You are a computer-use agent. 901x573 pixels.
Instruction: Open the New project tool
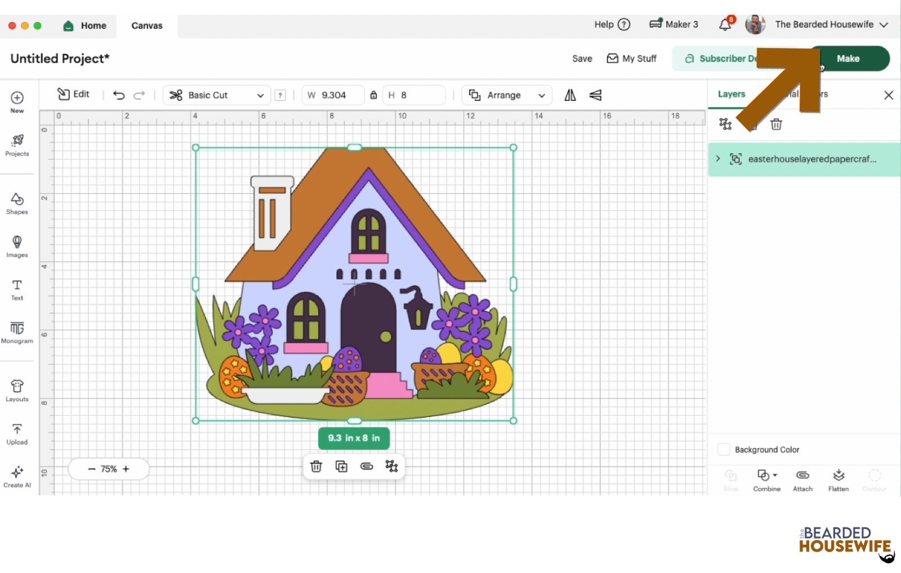(17, 102)
